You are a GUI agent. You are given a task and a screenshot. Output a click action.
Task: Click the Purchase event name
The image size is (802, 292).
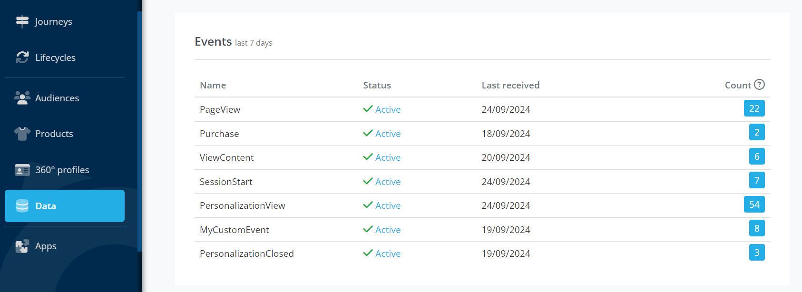click(219, 134)
